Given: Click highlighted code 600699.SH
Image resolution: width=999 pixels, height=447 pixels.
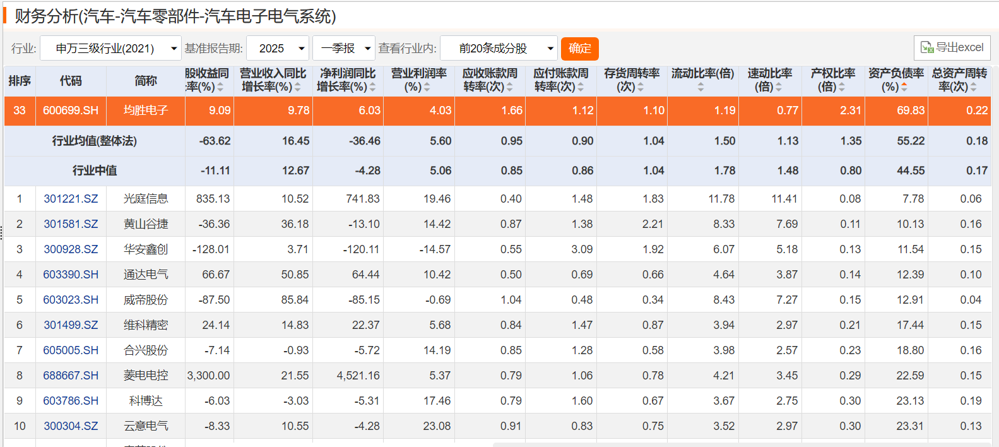Looking at the screenshot, I should click(x=71, y=110).
